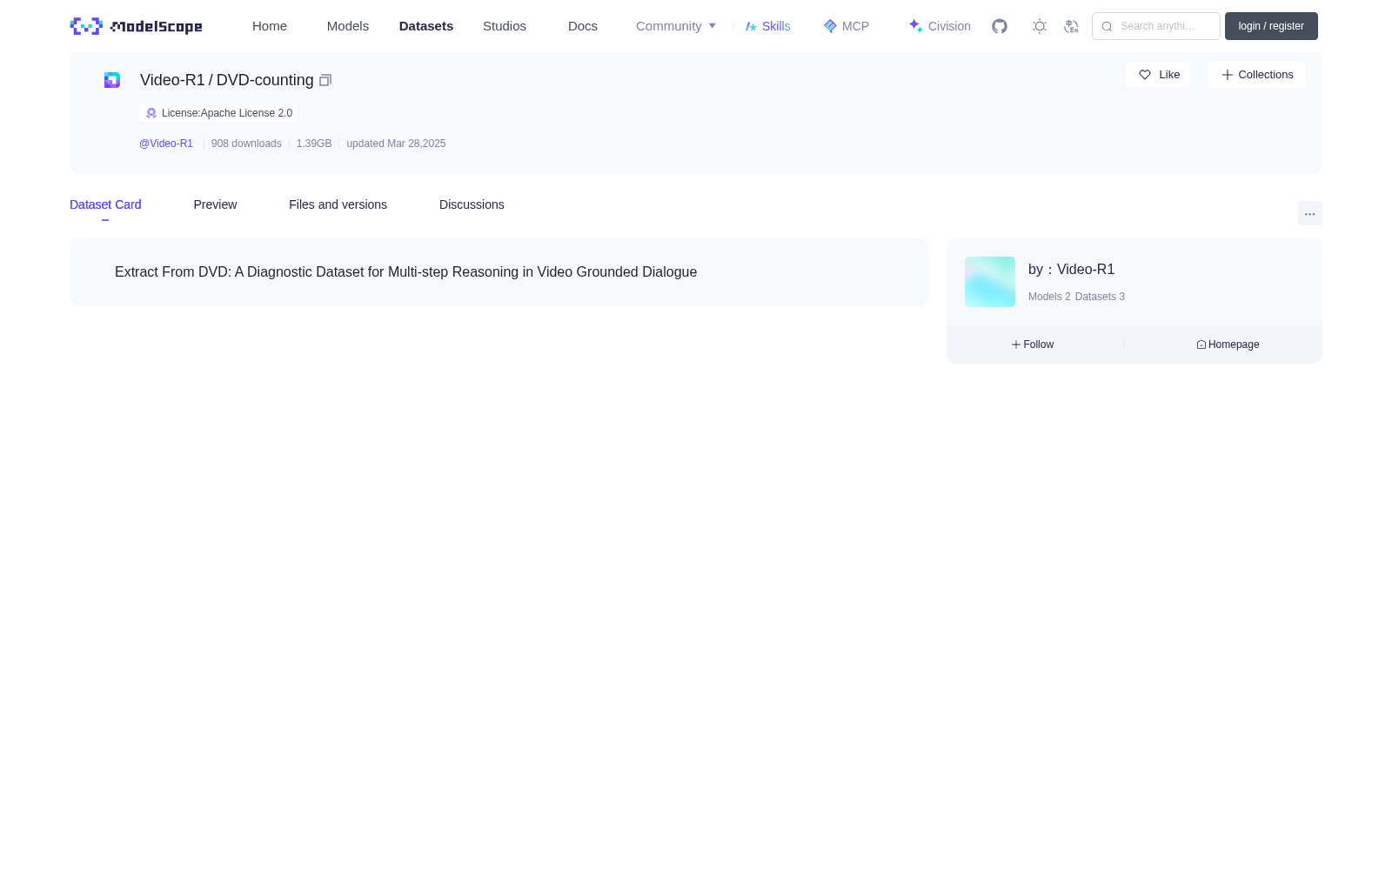Click the Models 2 count
This screenshot has height=870, width=1392.
tap(1049, 297)
